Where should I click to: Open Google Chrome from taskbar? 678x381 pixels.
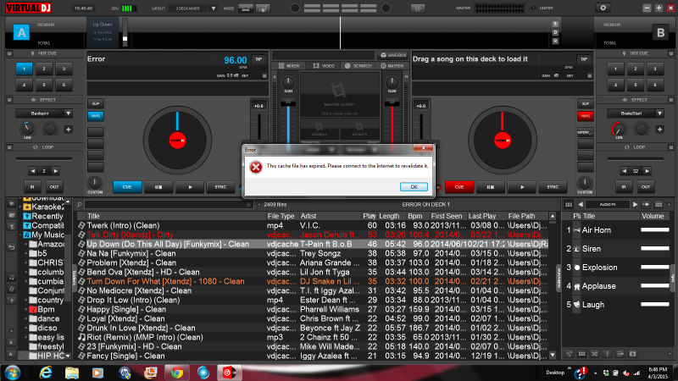176,373
